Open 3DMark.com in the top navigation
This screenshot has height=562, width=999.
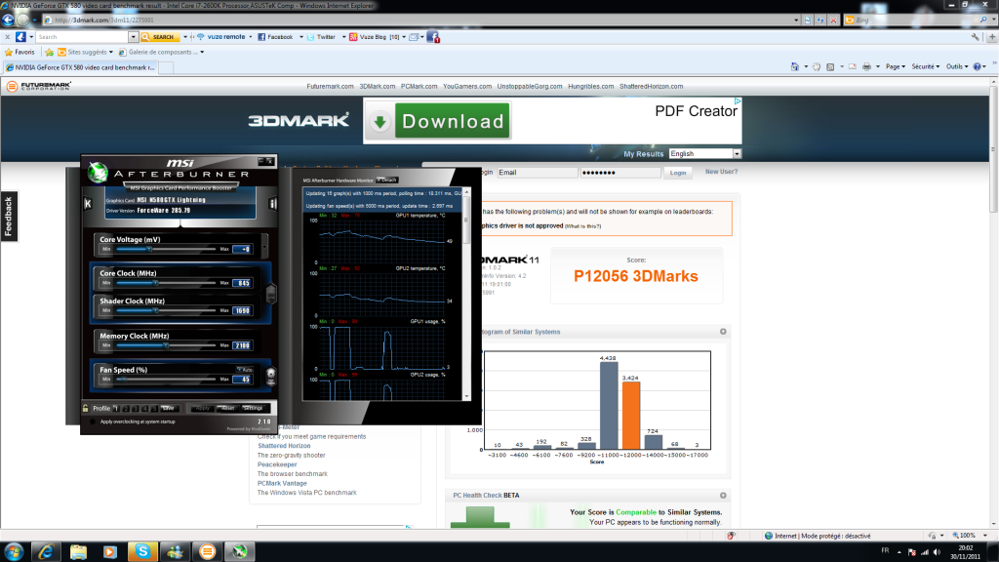(x=378, y=86)
